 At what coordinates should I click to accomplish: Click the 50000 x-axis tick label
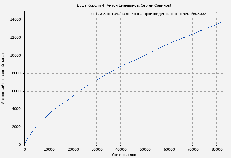(145, 149)
